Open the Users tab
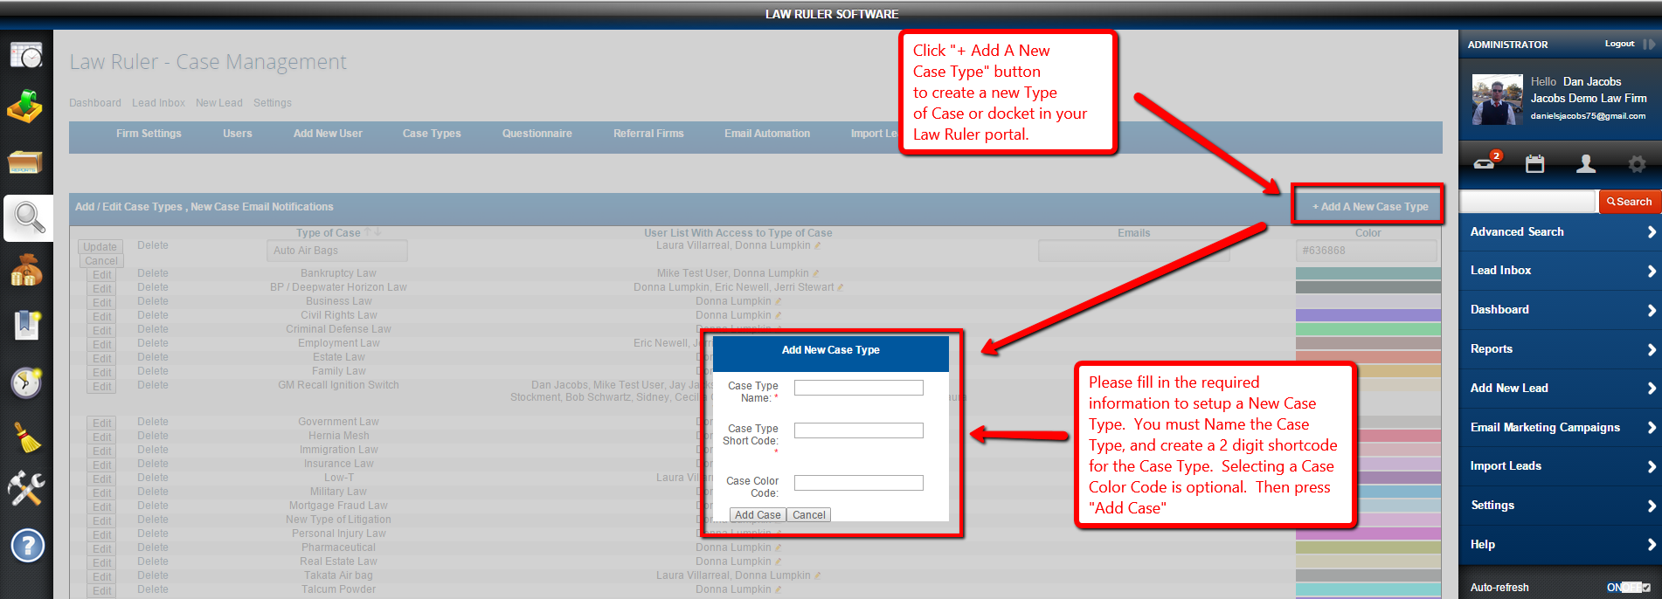Viewport: 1662px width, 599px height. coord(238,134)
